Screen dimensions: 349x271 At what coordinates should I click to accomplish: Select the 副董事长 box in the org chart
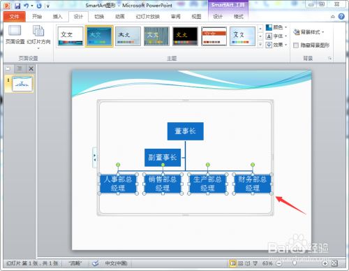pos(163,158)
